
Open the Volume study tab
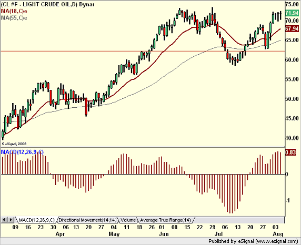[128, 220]
